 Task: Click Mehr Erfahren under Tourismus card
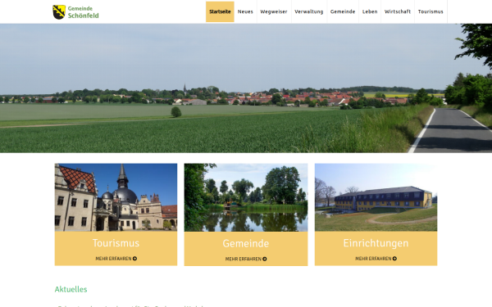point(116,259)
